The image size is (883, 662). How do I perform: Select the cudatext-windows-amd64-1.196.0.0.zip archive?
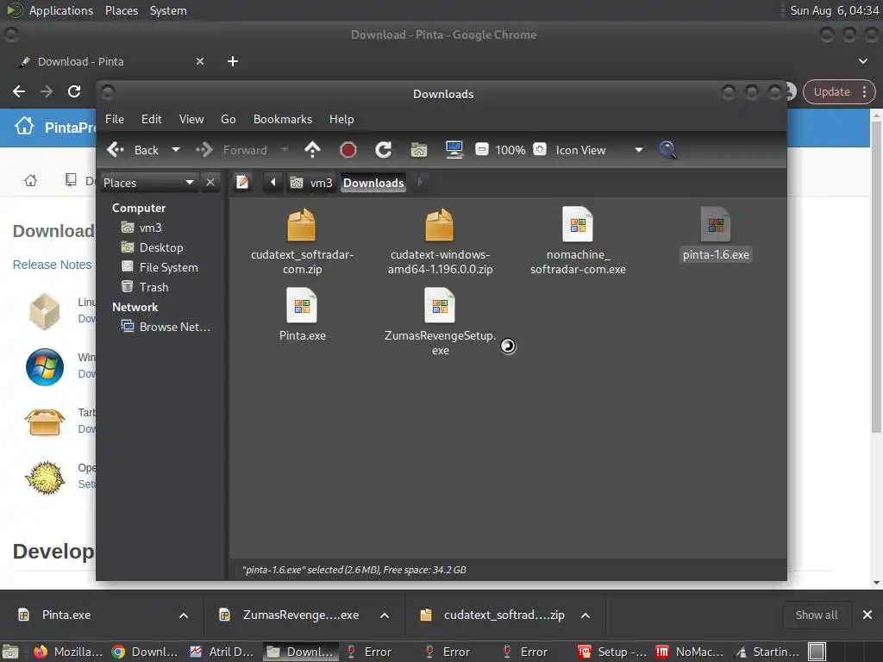pyautogui.click(x=440, y=241)
